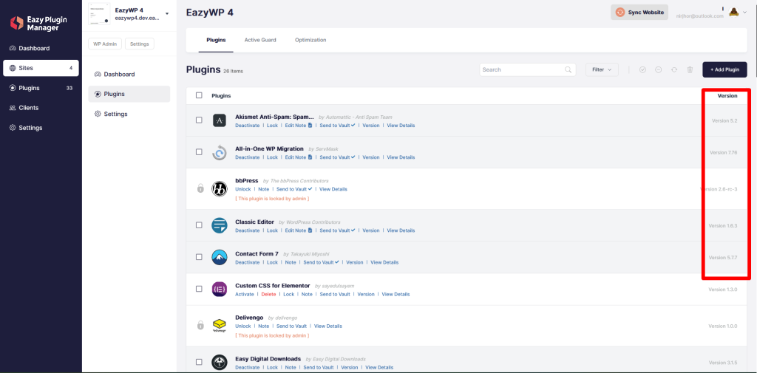This screenshot has height=373, width=757.
Task: Open Send to Vault for Classic Editor
Action: (337, 230)
